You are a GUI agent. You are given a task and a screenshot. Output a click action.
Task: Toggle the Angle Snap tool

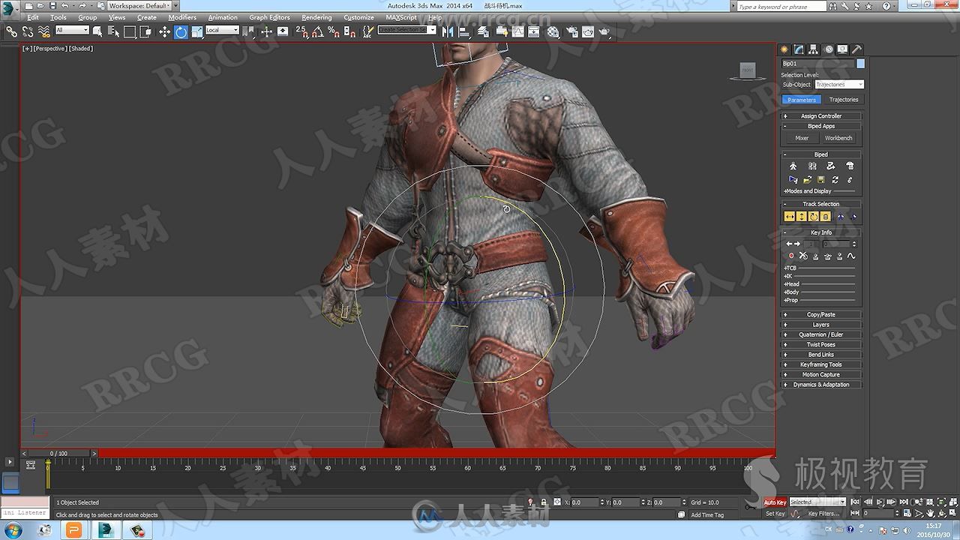pyautogui.click(x=317, y=31)
